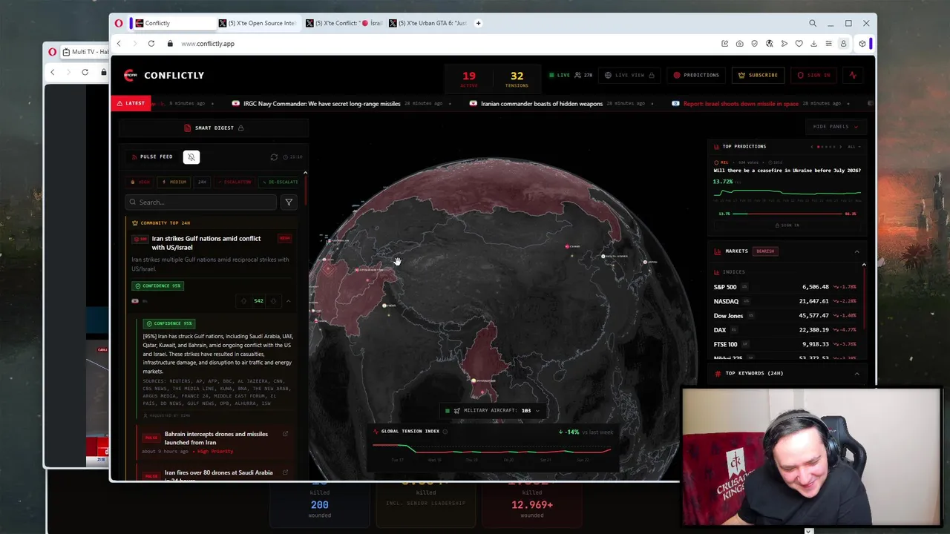Click browser page edit pencil icon
The image size is (950, 534).
[x=724, y=44]
